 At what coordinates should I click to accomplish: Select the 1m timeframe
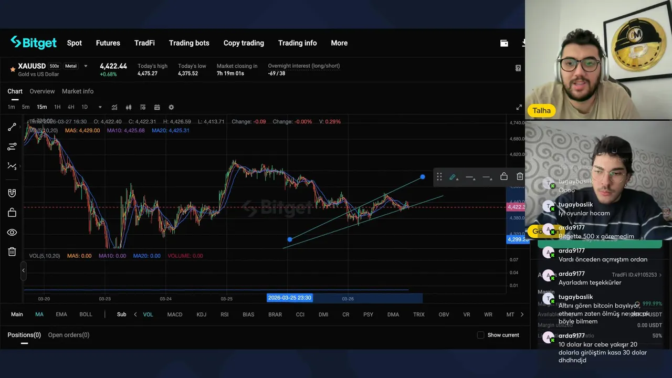pos(11,107)
